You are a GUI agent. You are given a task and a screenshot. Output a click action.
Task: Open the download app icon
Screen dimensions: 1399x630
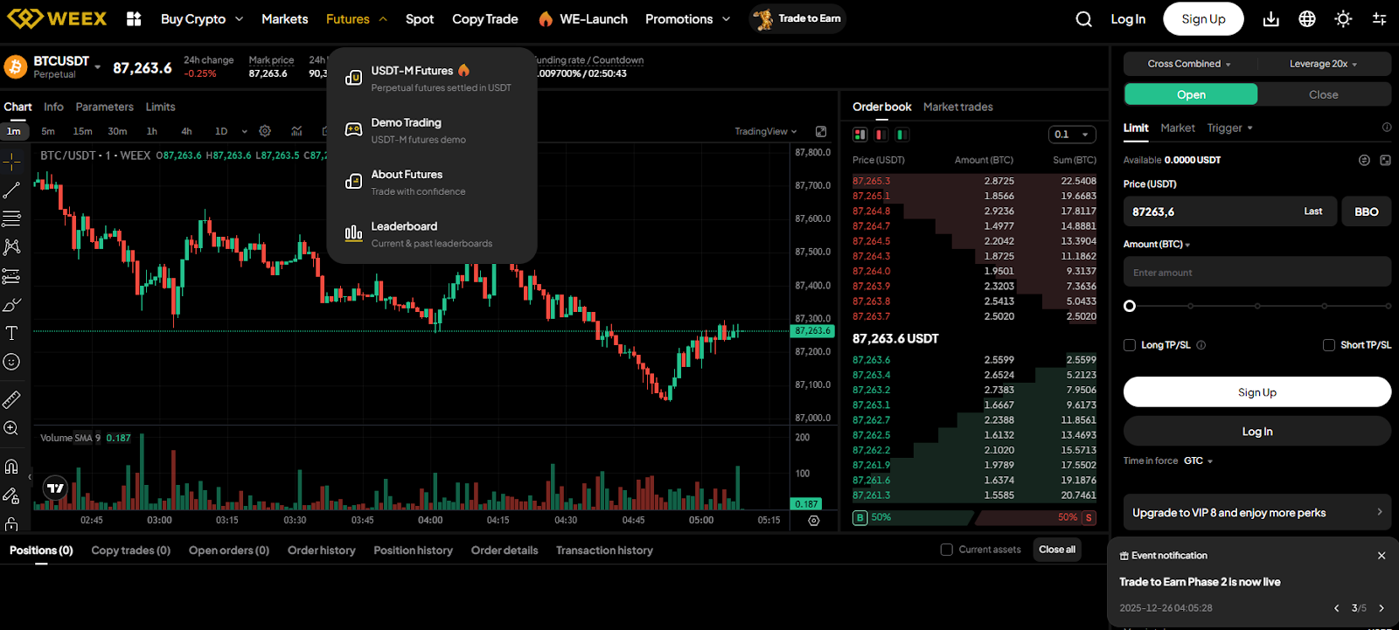(x=1271, y=19)
